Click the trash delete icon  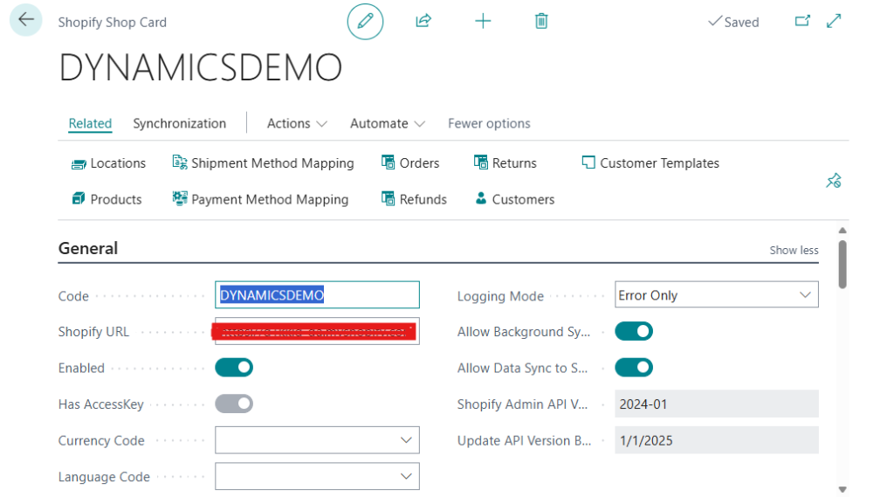click(x=541, y=21)
